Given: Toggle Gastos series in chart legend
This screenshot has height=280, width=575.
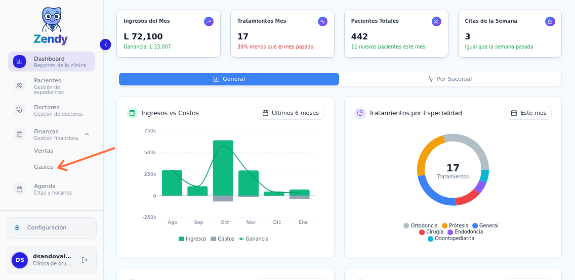Looking at the screenshot, I should tap(222, 239).
